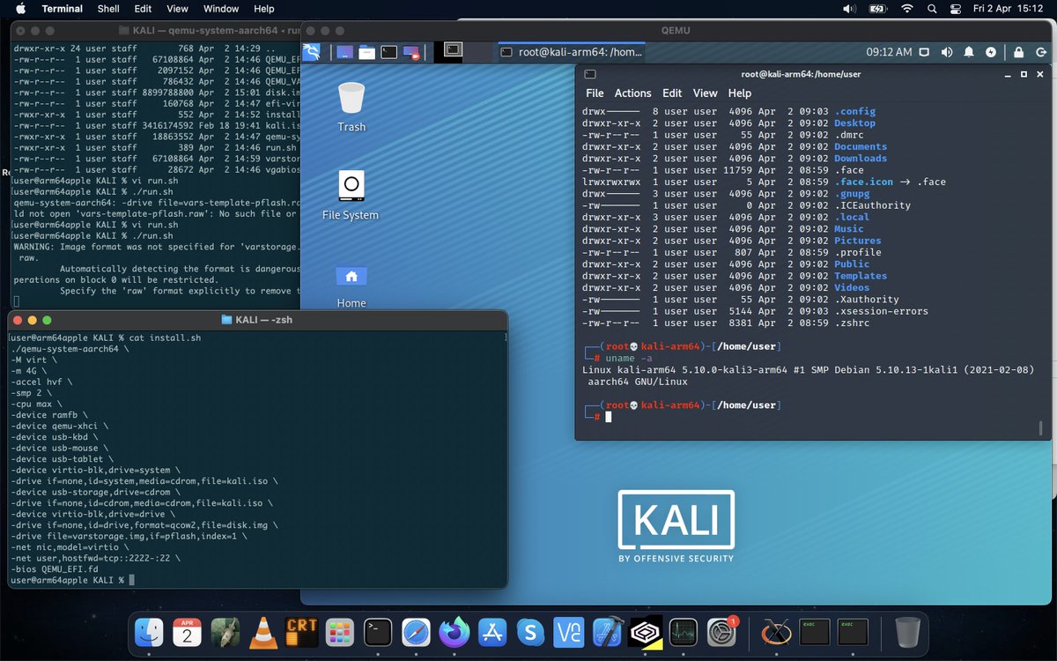Image resolution: width=1057 pixels, height=661 pixels.
Task: Click the Kali terminal window menu icon
Action: click(590, 74)
